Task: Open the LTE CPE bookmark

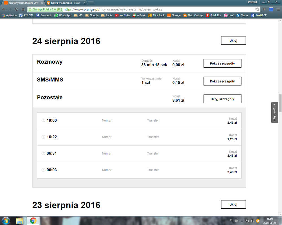Action: [27, 15]
